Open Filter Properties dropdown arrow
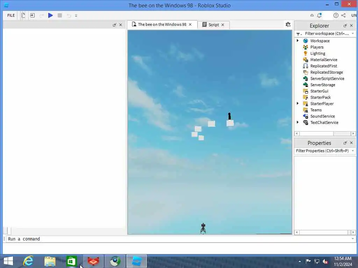The width and height of the screenshot is (358, 268). click(x=353, y=151)
